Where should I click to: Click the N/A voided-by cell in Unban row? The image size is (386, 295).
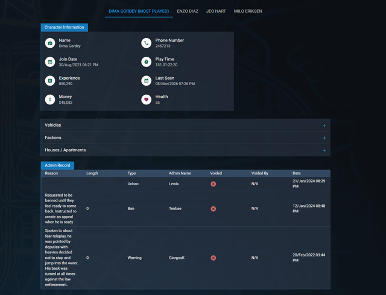tap(255, 184)
